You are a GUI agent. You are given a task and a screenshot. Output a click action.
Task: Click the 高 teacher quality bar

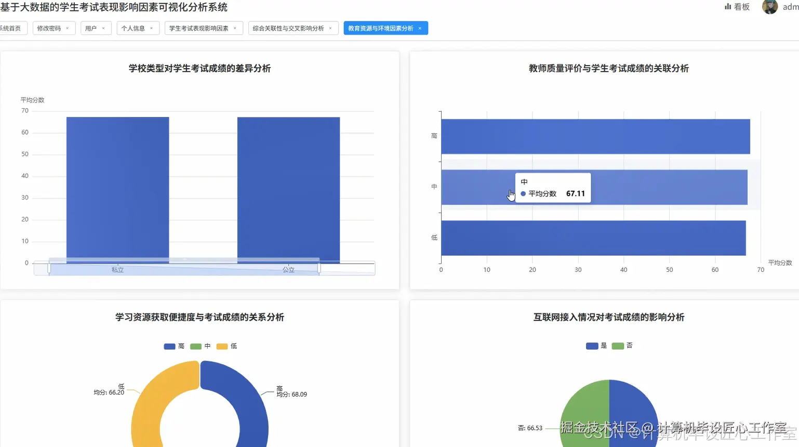pos(595,137)
